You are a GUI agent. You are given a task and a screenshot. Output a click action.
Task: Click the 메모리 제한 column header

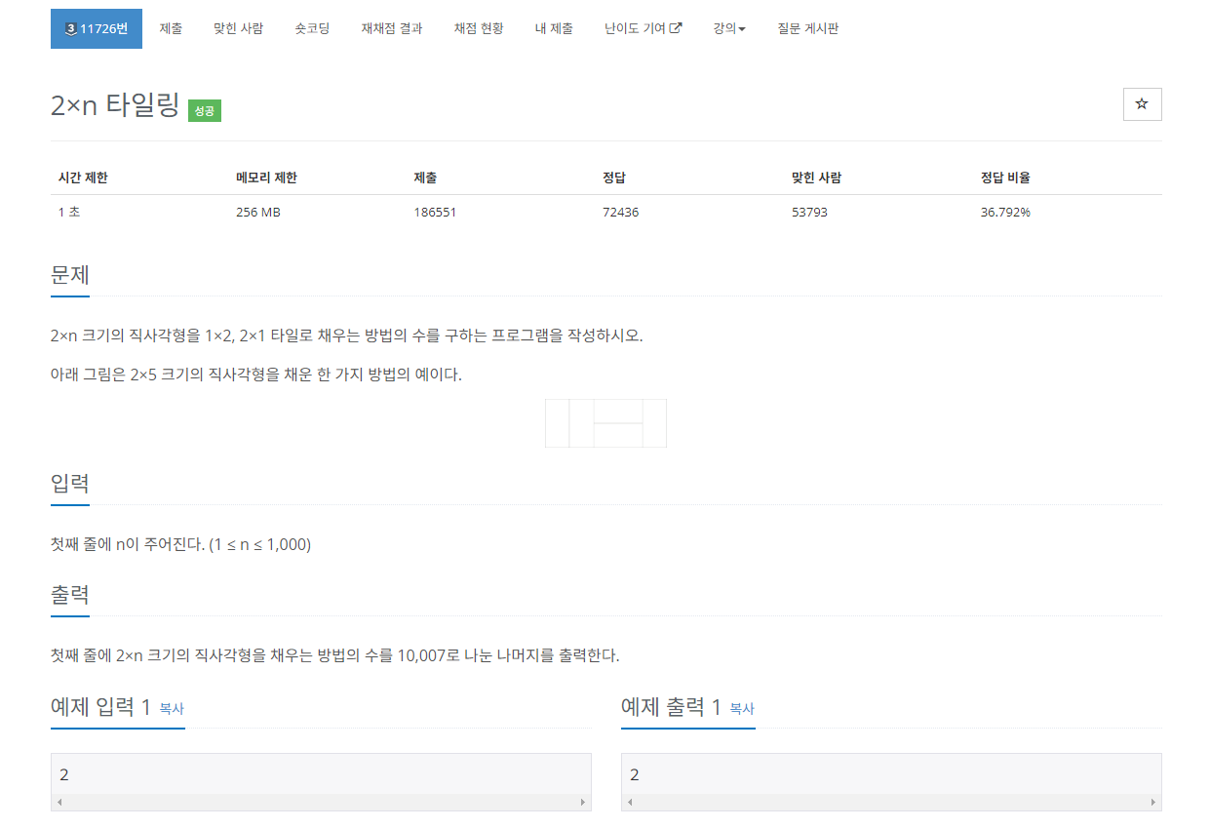pos(266,178)
